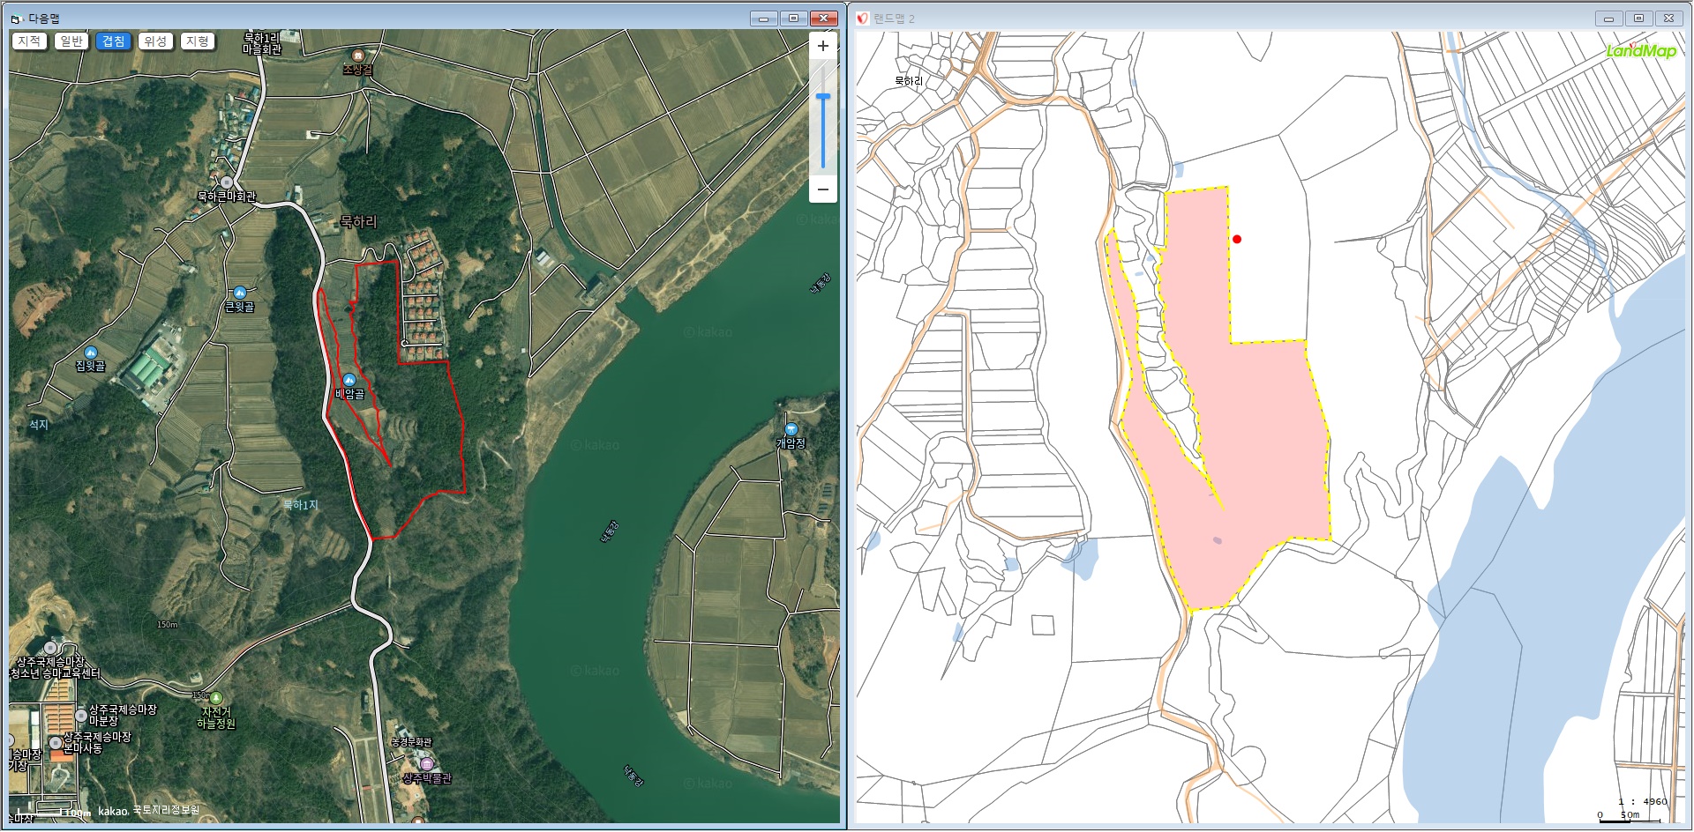Select the 지형 terrain map mode

click(x=198, y=41)
